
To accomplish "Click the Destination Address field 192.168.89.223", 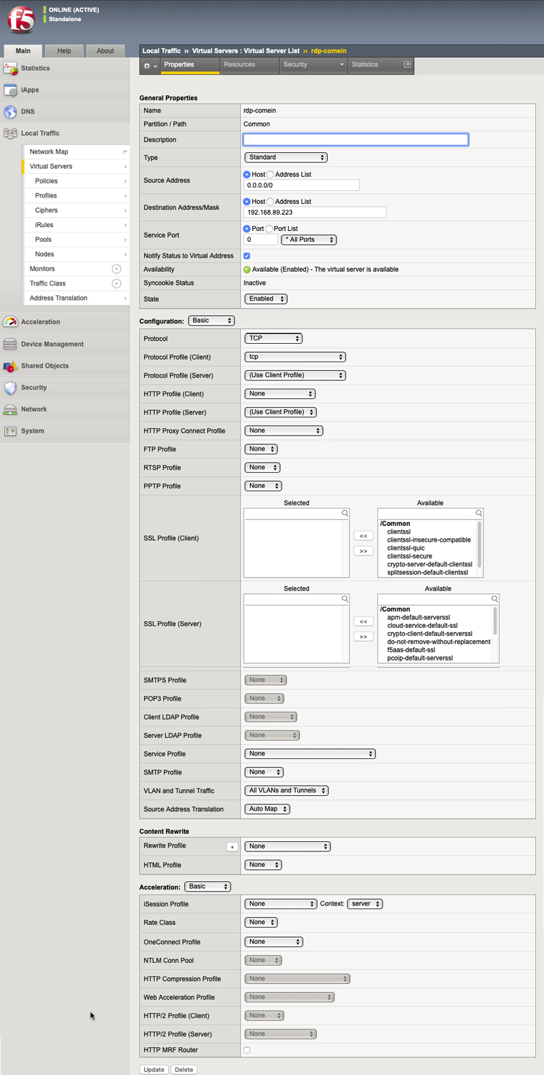I will pos(315,213).
